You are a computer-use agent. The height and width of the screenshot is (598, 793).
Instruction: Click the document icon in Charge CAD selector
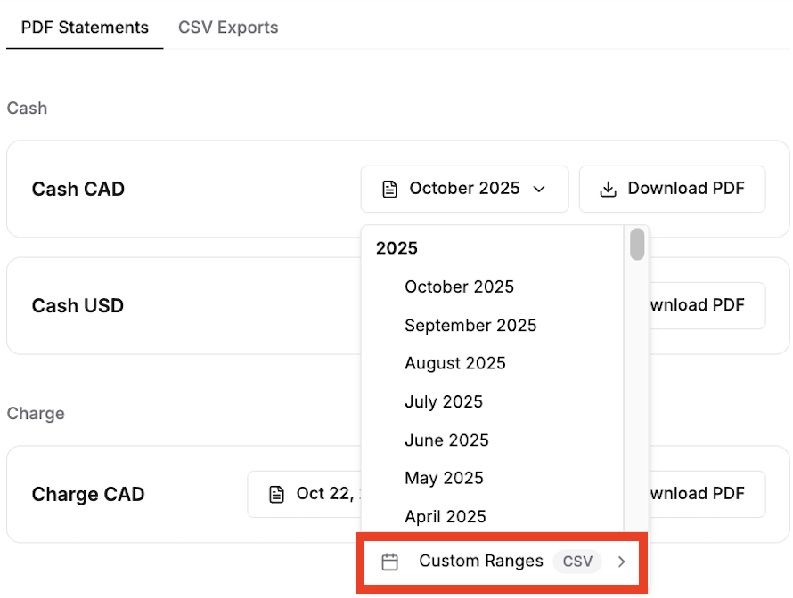pyautogui.click(x=277, y=494)
